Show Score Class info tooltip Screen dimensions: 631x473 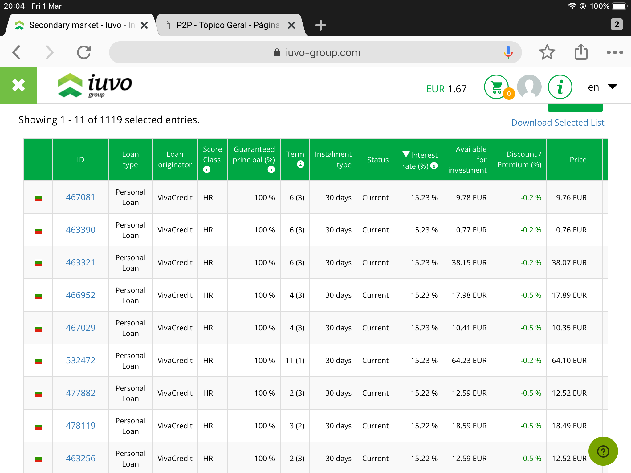[207, 169]
